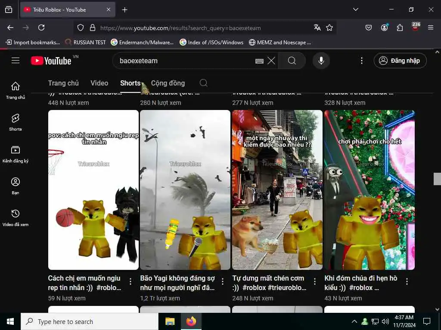Image resolution: width=441 pixels, height=330 pixels.
Task: Sign in with the Đăng nhập button
Action: coord(400,61)
